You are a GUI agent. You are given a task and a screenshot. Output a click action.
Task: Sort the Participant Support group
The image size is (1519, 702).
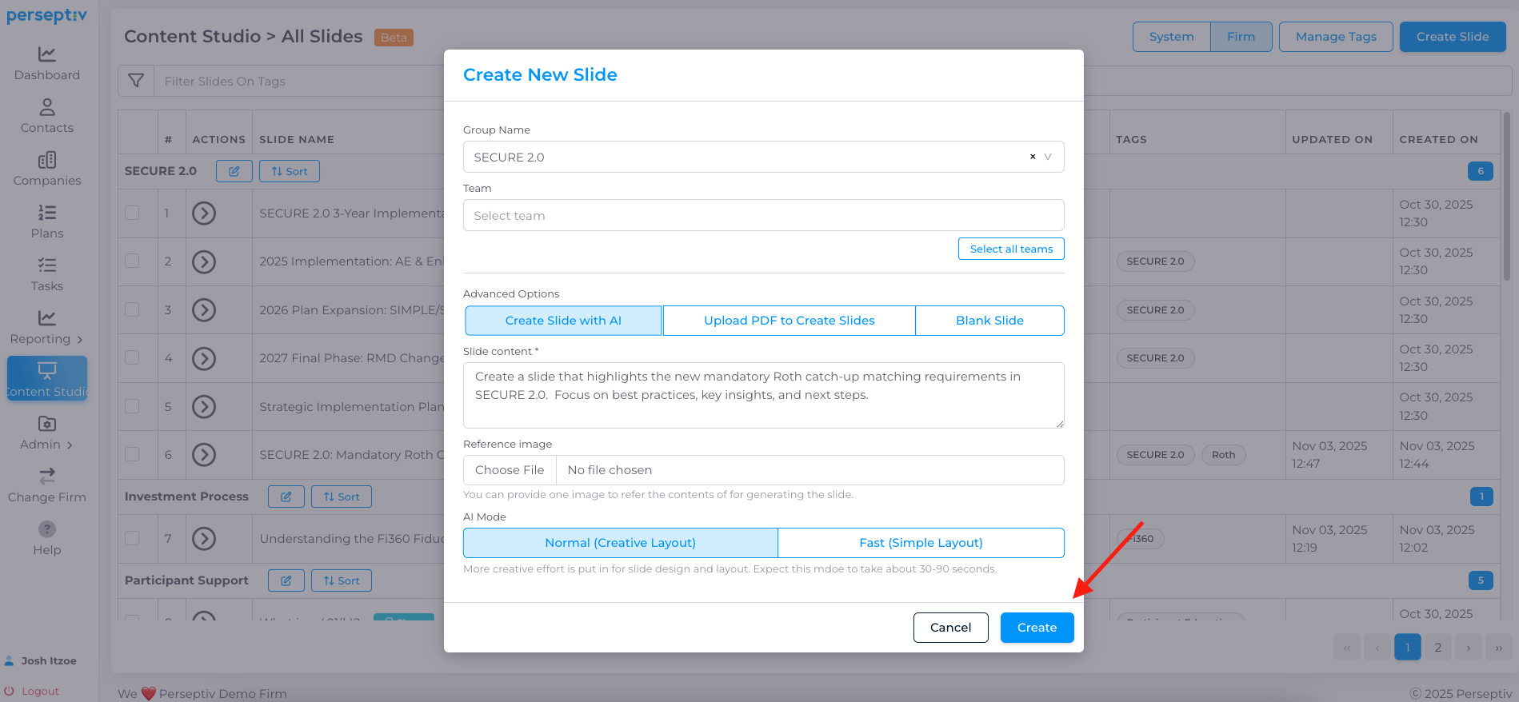tap(342, 580)
